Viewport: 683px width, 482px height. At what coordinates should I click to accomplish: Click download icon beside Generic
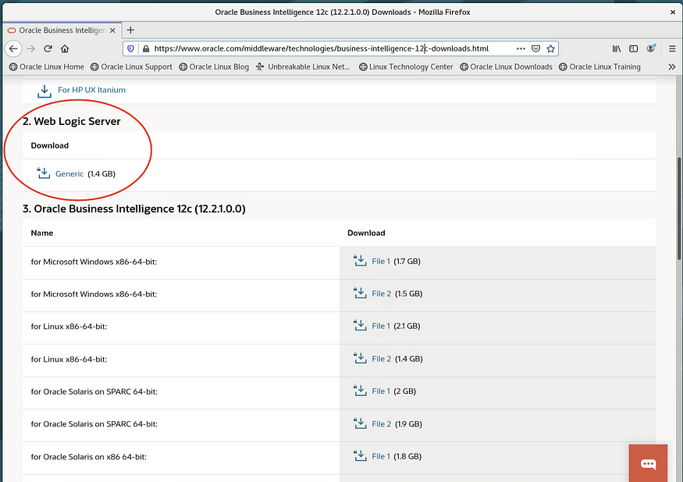pyautogui.click(x=44, y=173)
